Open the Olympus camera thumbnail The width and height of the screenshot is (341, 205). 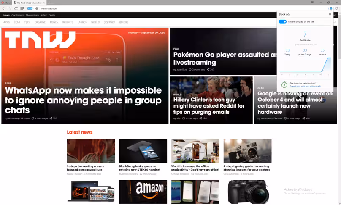pos(247,192)
